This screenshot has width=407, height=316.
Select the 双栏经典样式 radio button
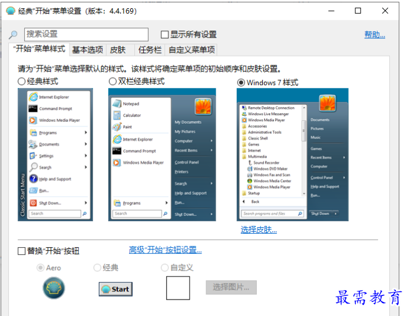coord(112,81)
